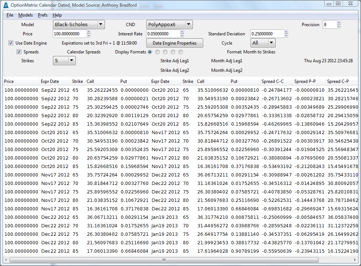The width and height of the screenshot is (361, 266).
Task: Uncheck the Spreads checkbox
Action: [x=19, y=52]
